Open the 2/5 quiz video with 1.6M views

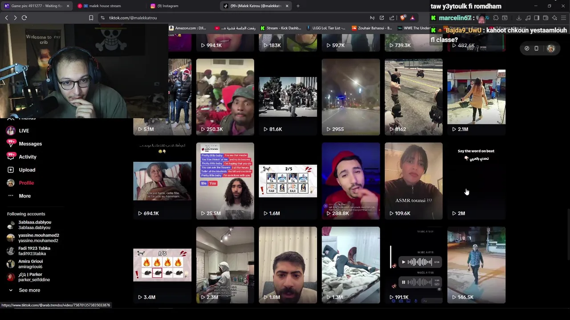tap(288, 181)
